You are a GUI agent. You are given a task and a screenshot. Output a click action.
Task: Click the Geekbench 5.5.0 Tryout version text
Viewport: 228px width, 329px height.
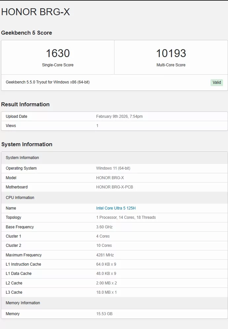48,82
